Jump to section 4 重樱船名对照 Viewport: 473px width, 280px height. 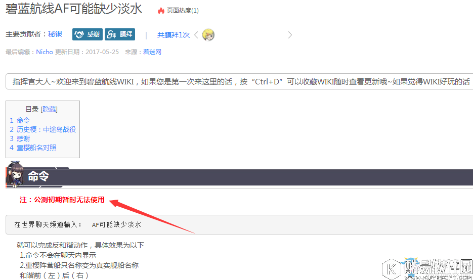coord(33,148)
